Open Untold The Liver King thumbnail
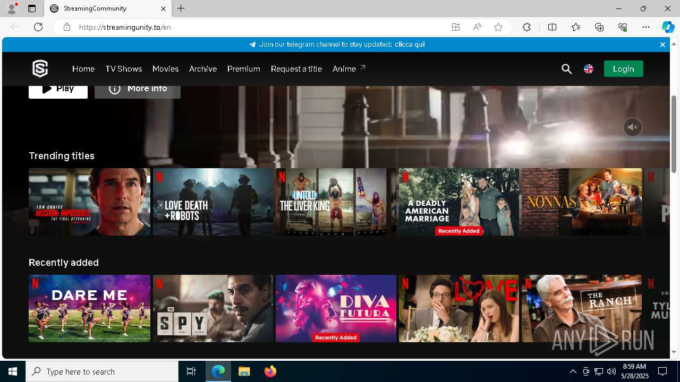This screenshot has width=680, height=382. click(x=336, y=202)
